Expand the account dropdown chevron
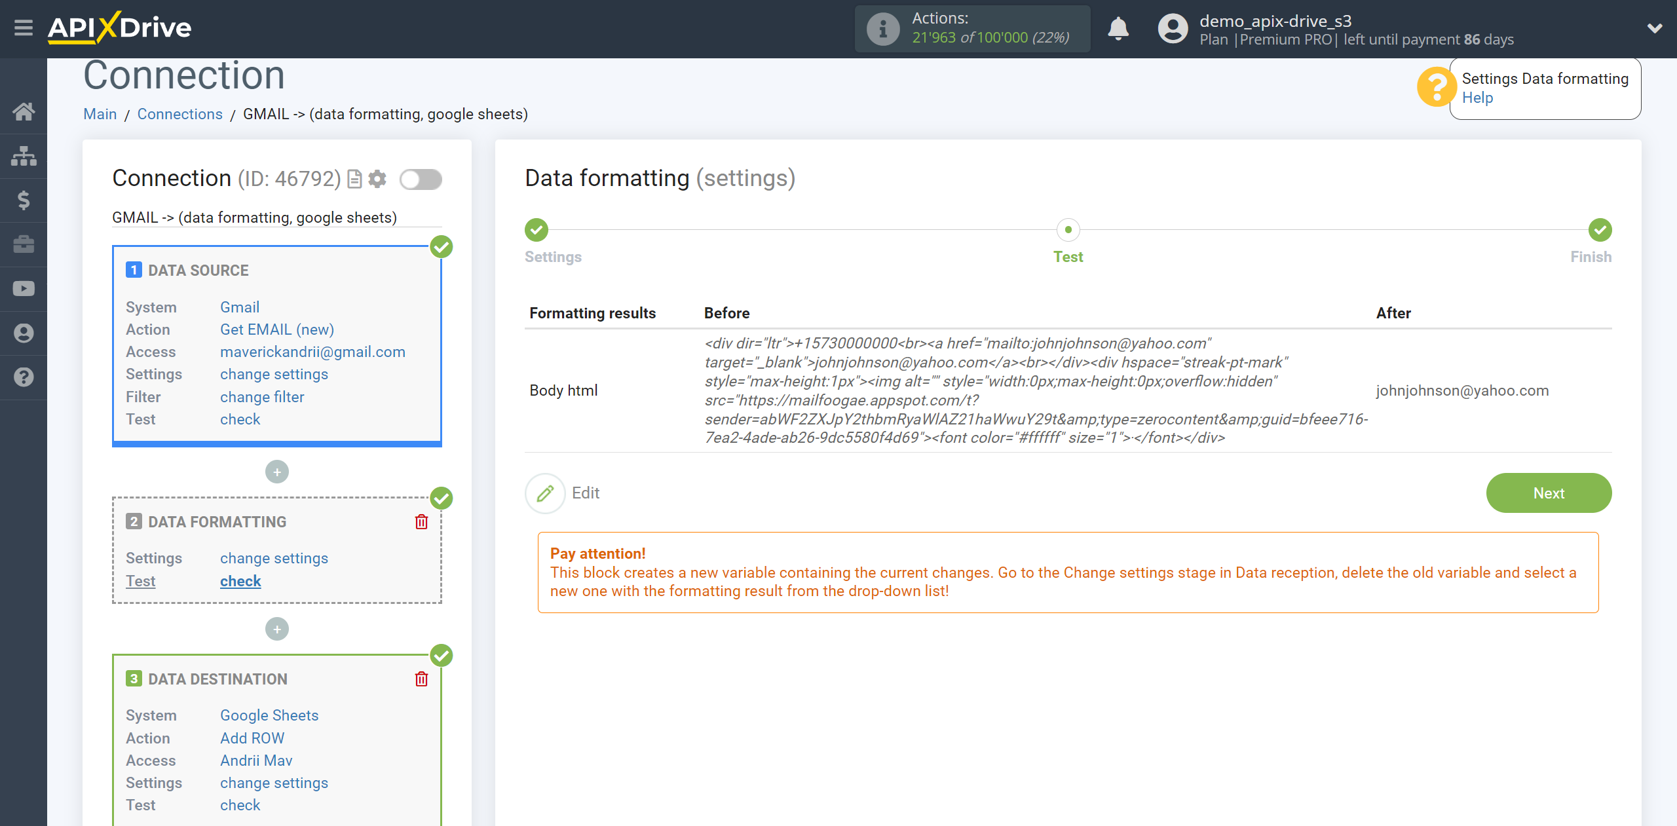Image resolution: width=1677 pixels, height=826 pixels. click(1655, 28)
